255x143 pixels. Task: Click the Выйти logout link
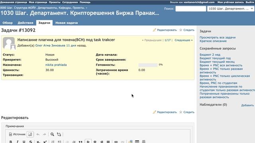click(250, 2)
